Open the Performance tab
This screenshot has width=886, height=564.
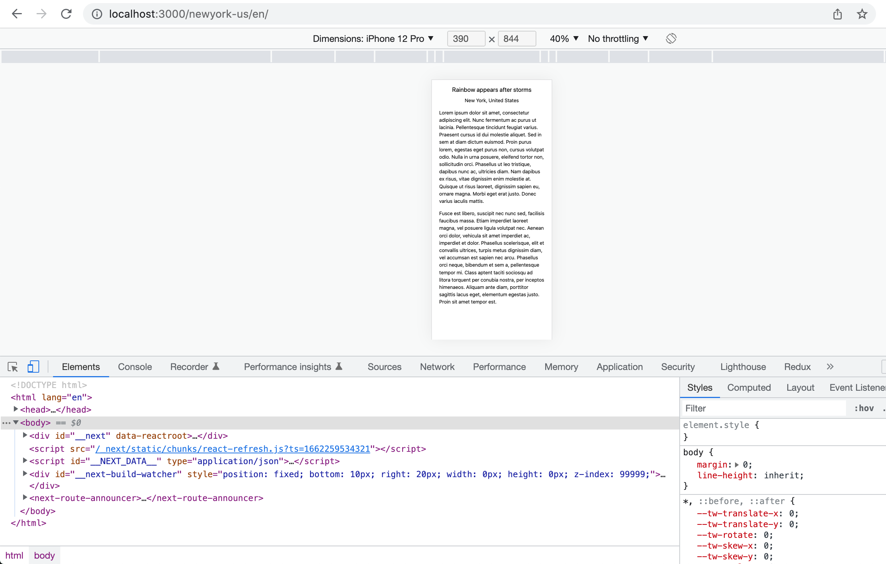[499, 367]
